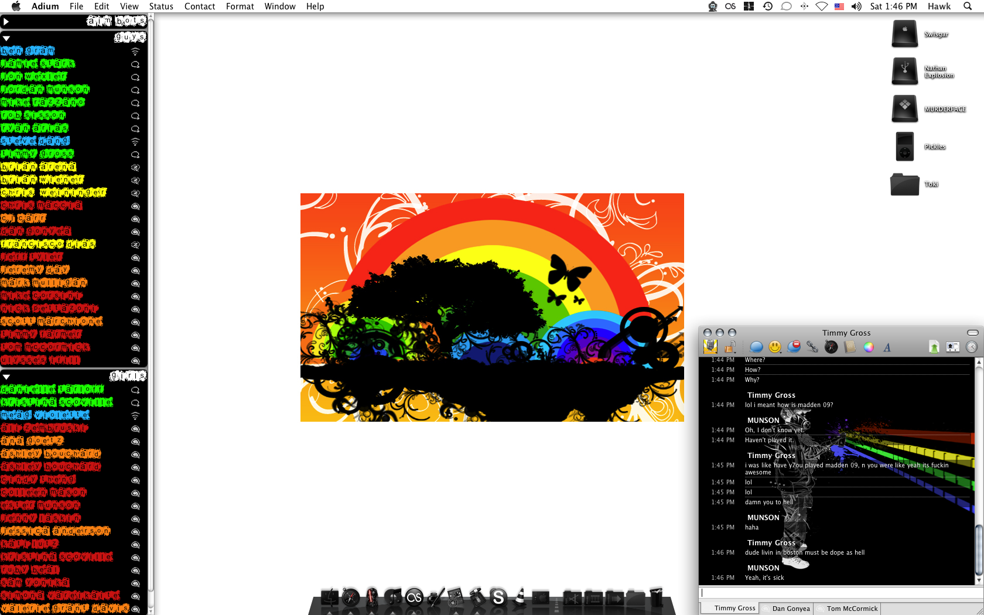The image size is (984, 615).
Task: Open the File menu
Action: click(x=76, y=6)
